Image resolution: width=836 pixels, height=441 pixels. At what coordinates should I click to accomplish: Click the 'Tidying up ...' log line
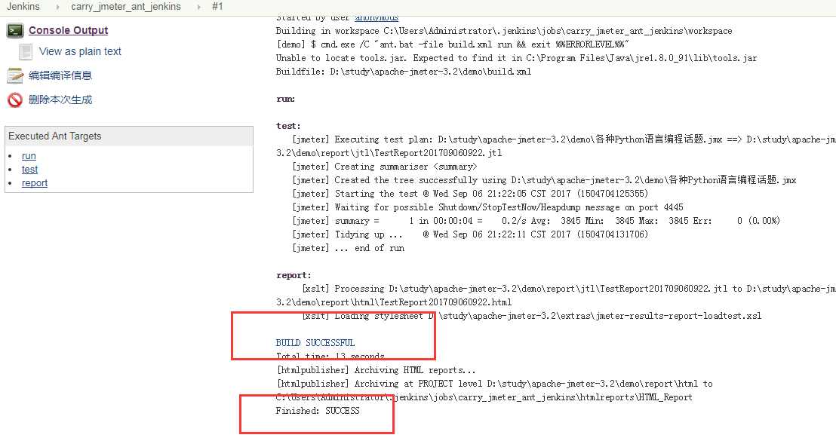[470, 234]
